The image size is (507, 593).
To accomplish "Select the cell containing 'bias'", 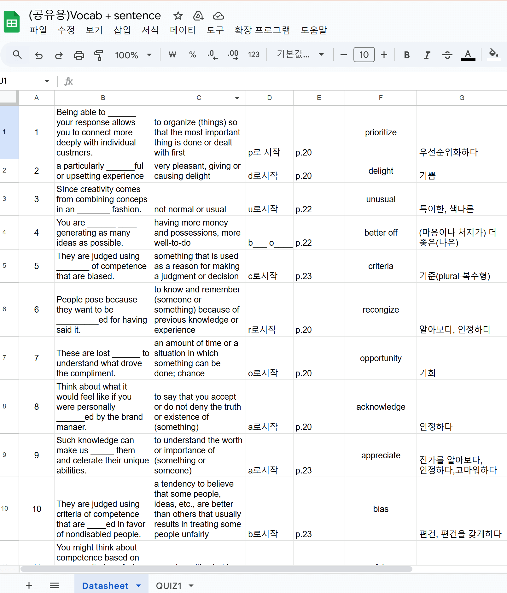I will (381, 509).
